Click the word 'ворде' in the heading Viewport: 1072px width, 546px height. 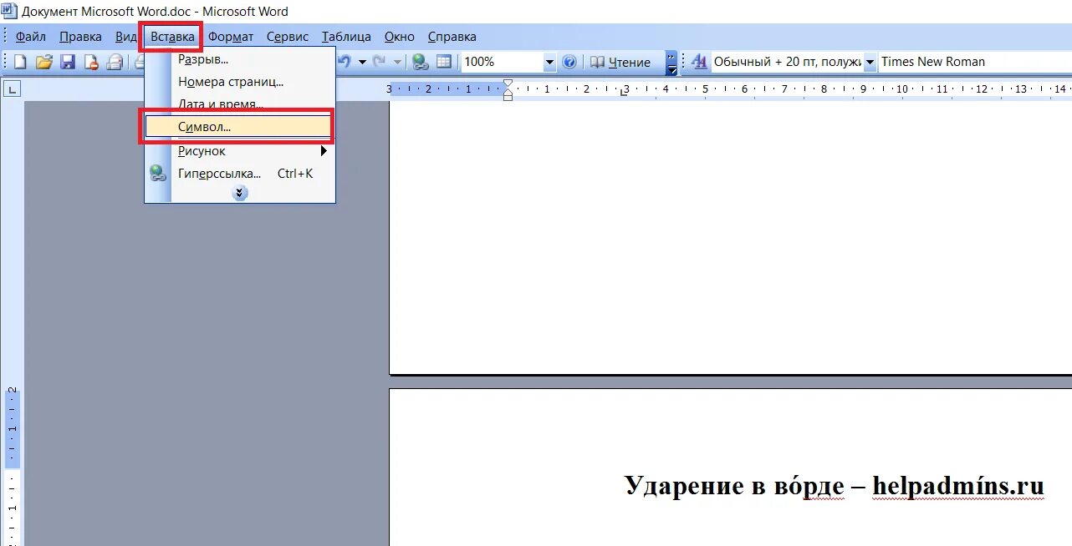[809, 485]
